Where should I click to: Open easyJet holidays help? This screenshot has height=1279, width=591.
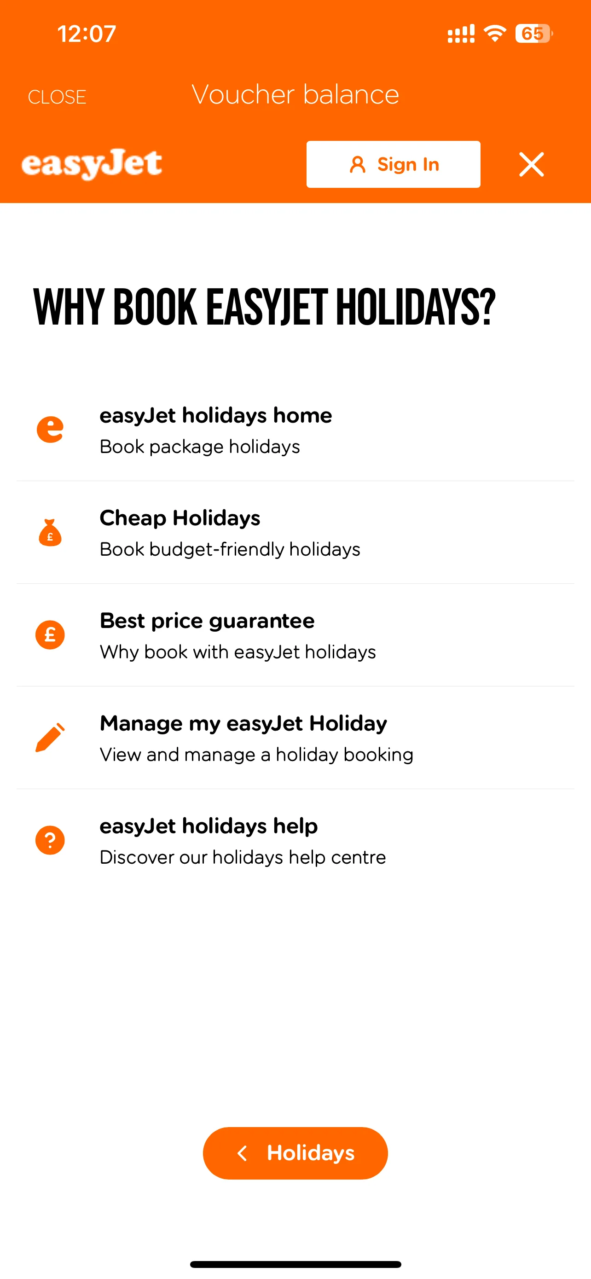(x=209, y=826)
